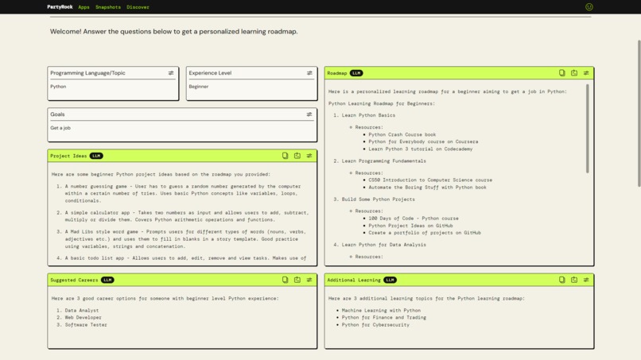Click the basic todo list app idea
641x360 pixels.
click(185, 258)
